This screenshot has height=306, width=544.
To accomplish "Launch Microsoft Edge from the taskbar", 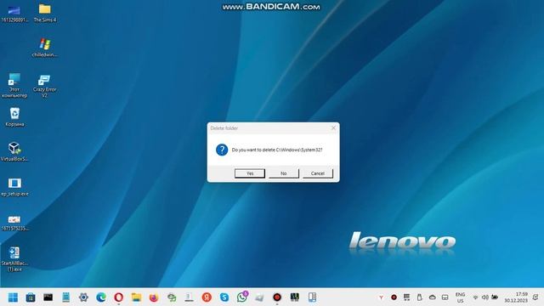I will pos(101,297).
